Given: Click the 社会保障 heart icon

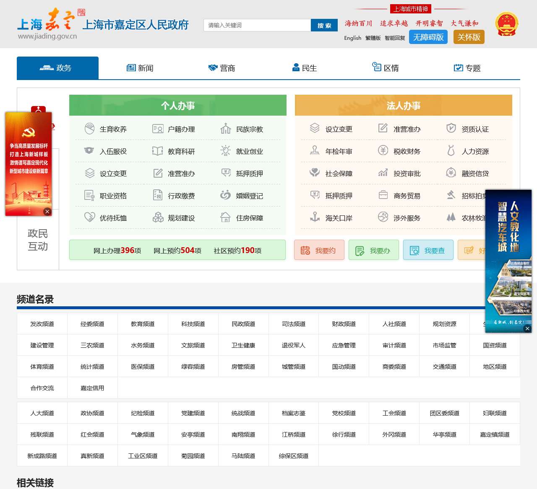Looking at the screenshot, I should click(315, 173).
